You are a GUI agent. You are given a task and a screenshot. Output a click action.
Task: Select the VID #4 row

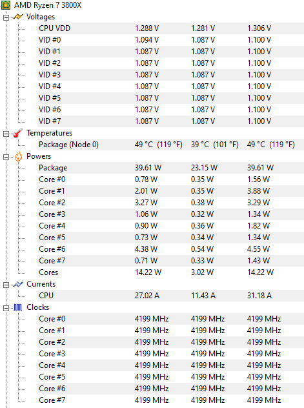(x=170, y=87)
